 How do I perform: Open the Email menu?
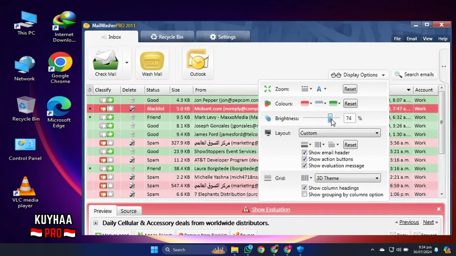pyautogui.click(x=411, y=39)
